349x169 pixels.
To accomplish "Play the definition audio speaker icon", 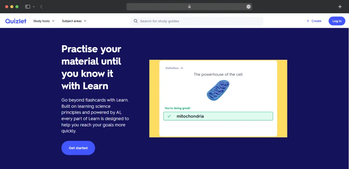I will [182, 68].
